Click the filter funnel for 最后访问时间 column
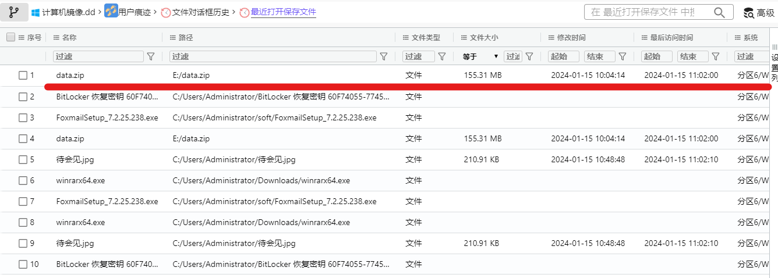This screenshot has width=778, height=278. click(716, 56)
